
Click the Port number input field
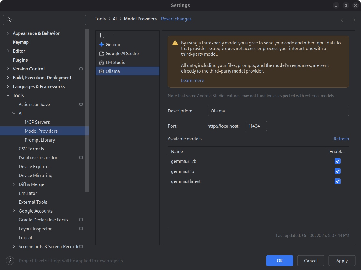point(256,126)
